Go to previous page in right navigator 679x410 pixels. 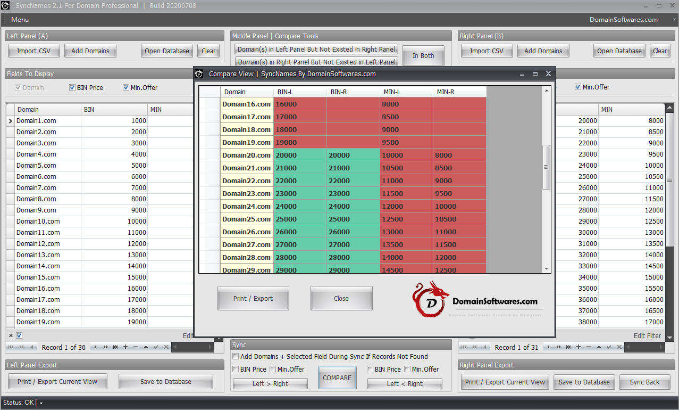[475, 347]
